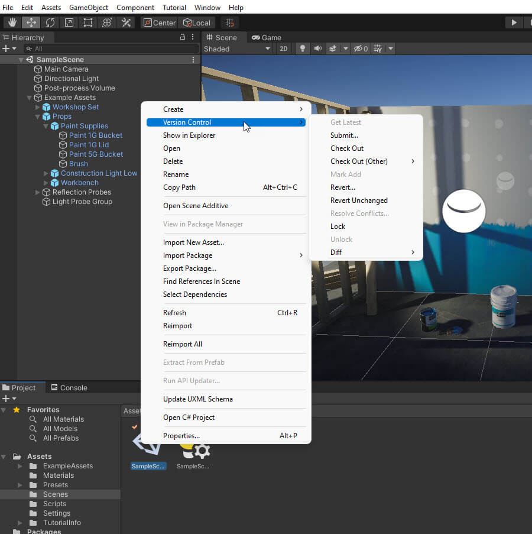Select the Scripts folder in Assets
This screenshot has width=532, height=534.
[x=54, y=504]
